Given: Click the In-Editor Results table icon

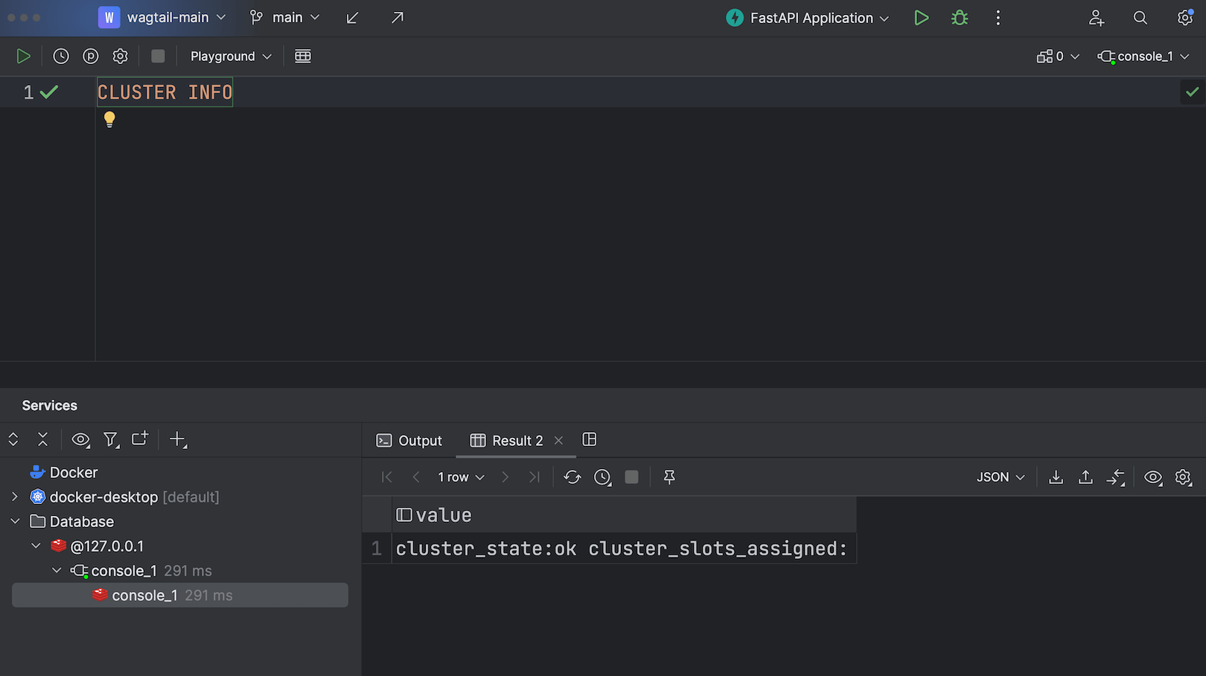Looking at the screenshot, I should coord(302,57).
